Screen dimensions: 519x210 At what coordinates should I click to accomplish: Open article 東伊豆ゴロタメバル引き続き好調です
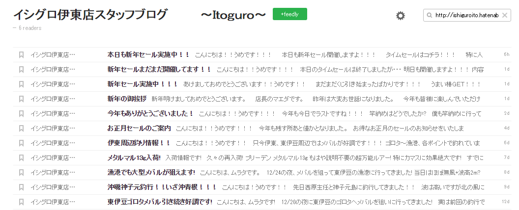click(x=160, y=202)
